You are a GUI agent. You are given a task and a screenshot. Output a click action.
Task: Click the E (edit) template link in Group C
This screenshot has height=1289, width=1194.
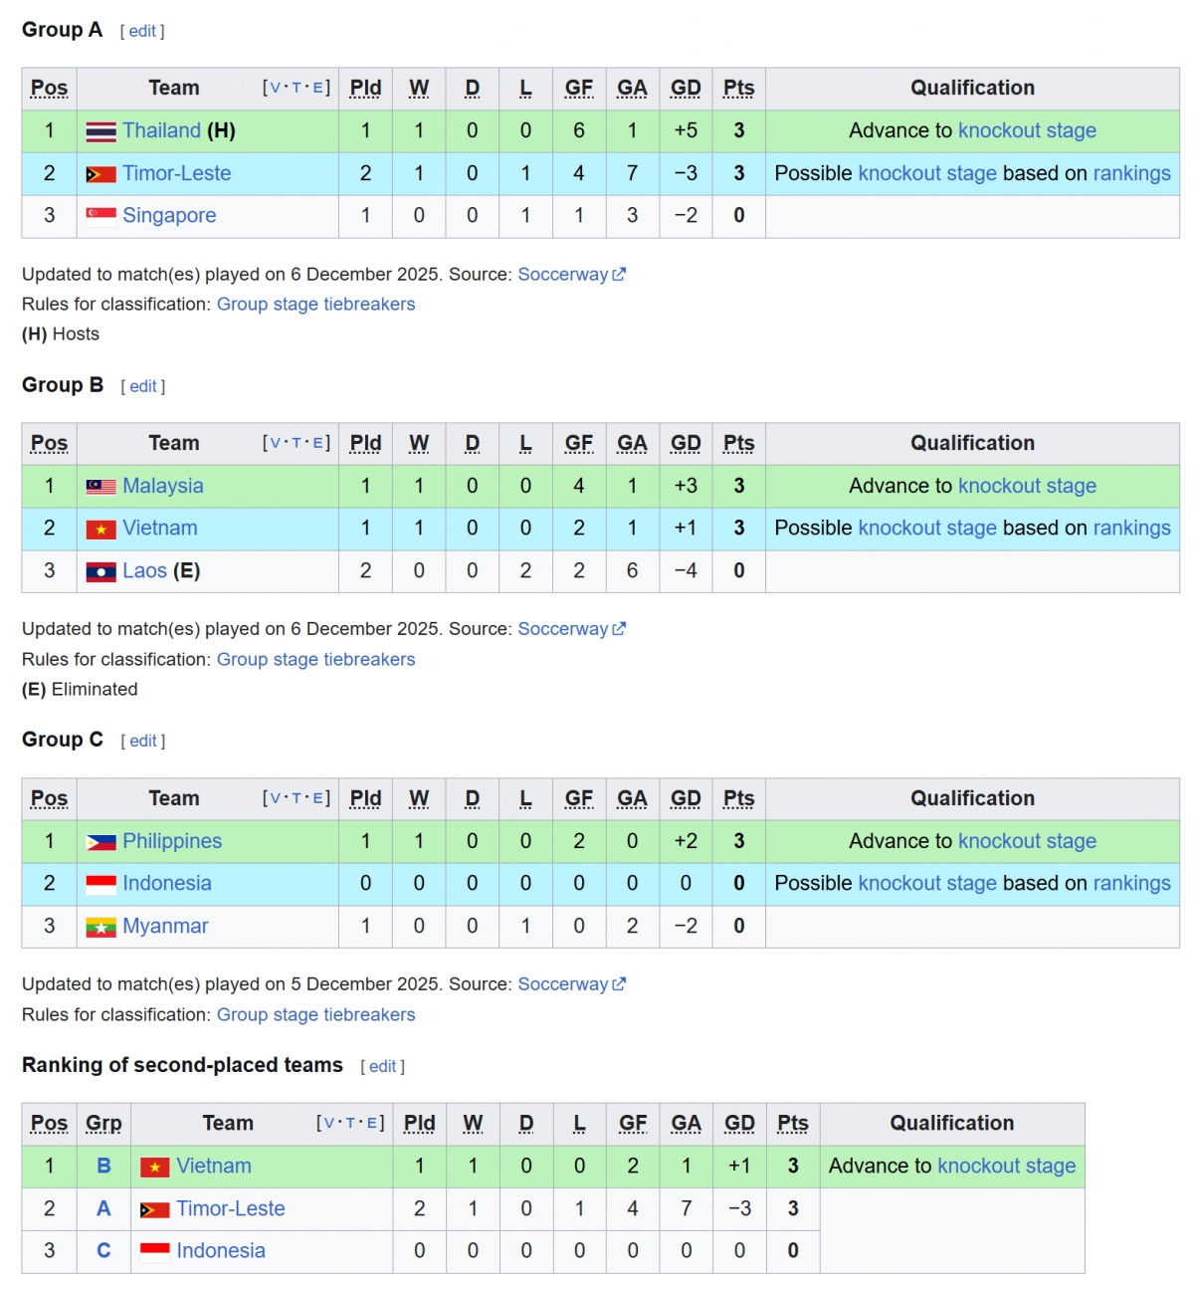[317, 798]
